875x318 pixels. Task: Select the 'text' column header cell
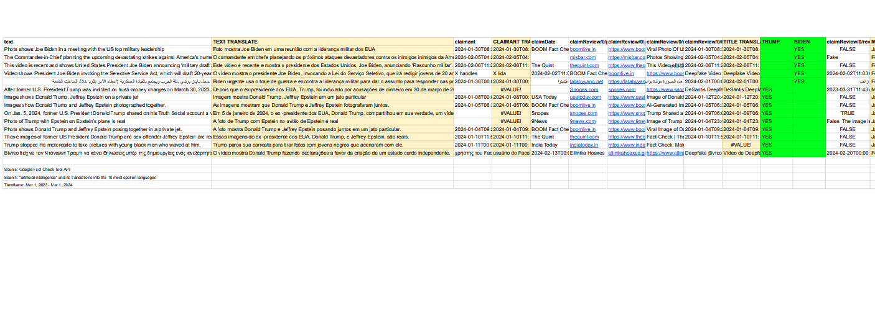107,42
